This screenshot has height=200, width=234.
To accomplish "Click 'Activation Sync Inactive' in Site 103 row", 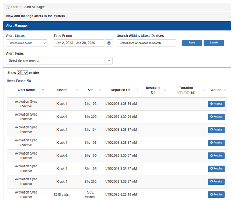I will 26,104.
